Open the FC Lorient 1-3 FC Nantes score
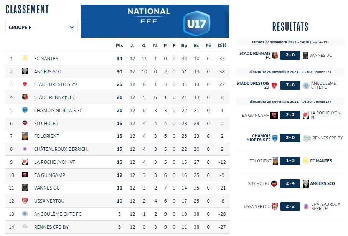This screenshot has height=236, width=348. click(x=290, y=161)
